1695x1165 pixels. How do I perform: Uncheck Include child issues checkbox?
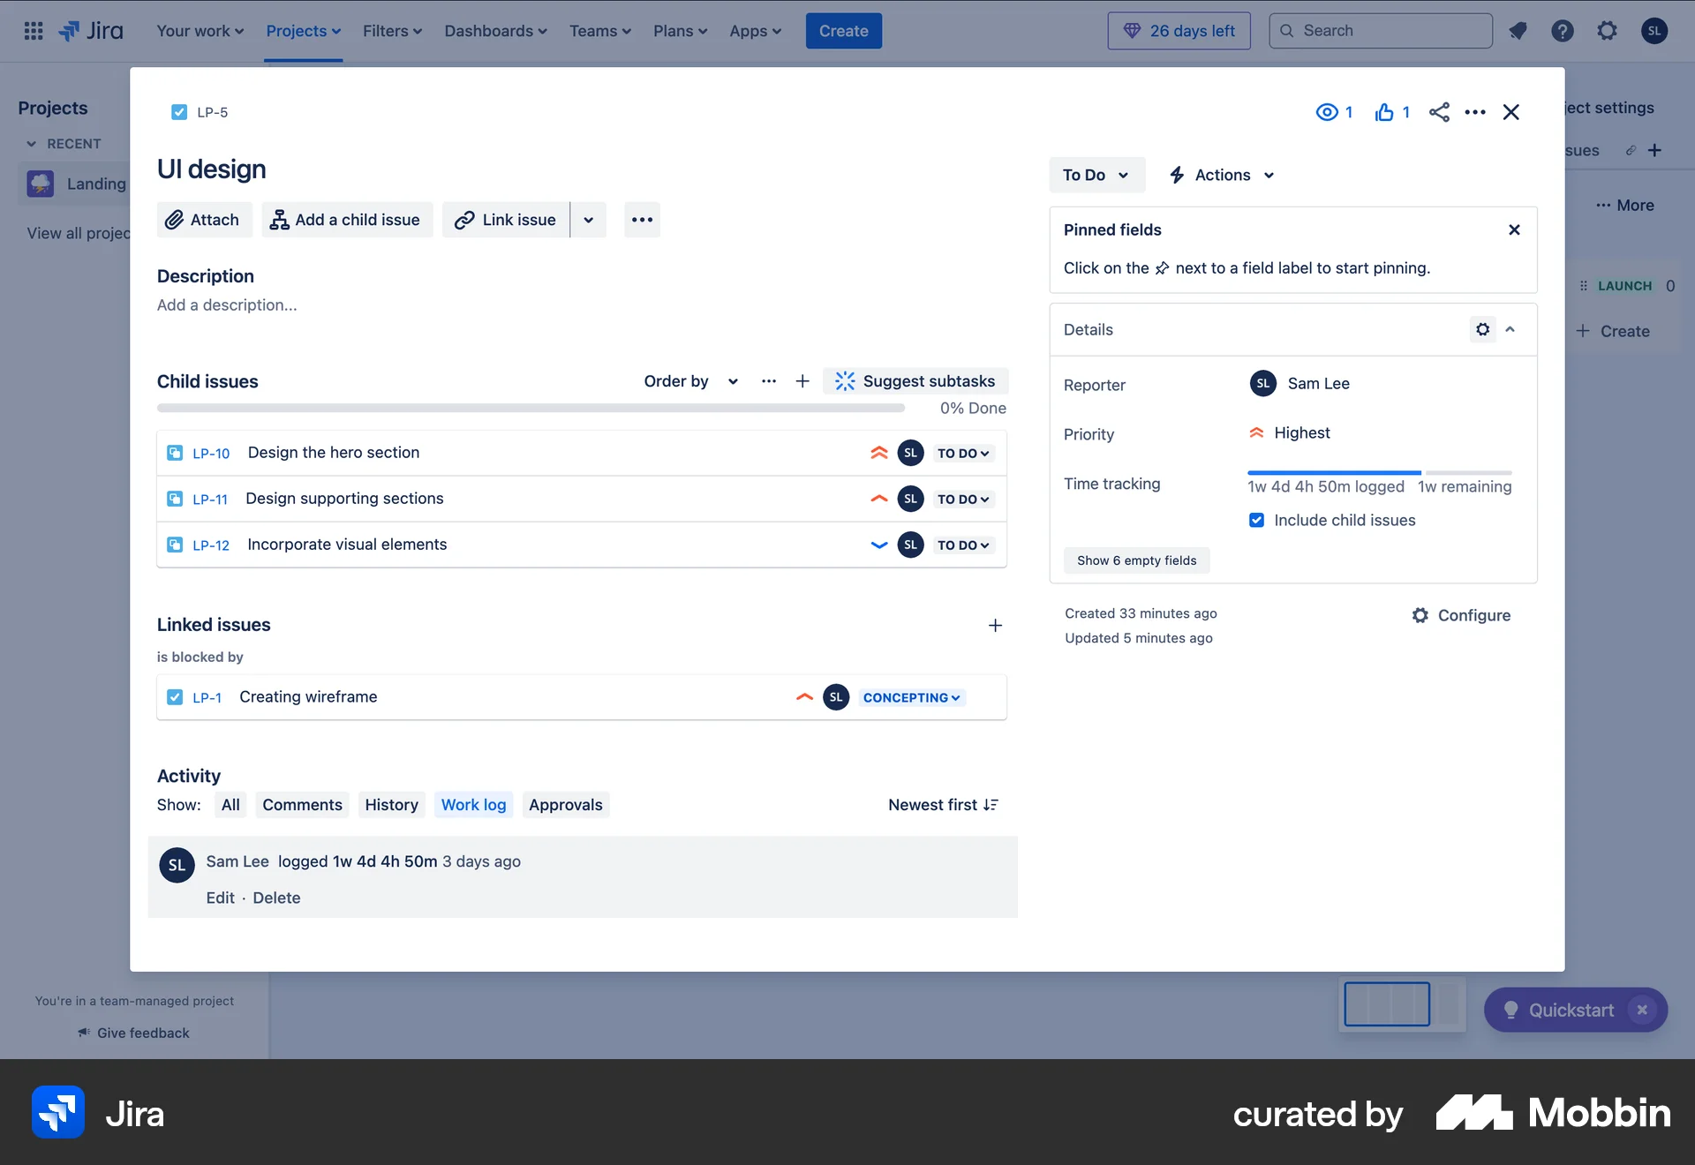coord(1255,520)
